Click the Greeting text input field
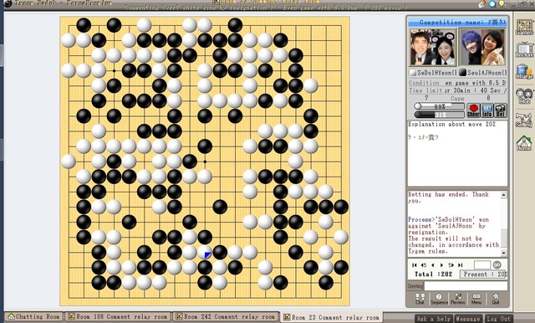Image resolution: width=535 pixels, height=323 pixels. [466, 286]
